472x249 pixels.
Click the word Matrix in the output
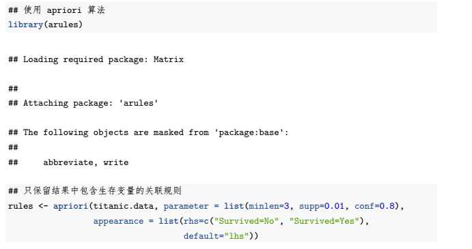coord(169,59)
